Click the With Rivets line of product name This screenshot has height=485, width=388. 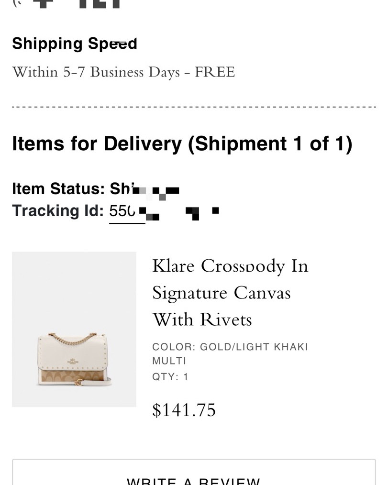coord(202,320)
